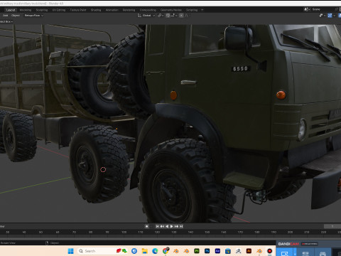Open proportional editing falloff menu

click(187, 16)
